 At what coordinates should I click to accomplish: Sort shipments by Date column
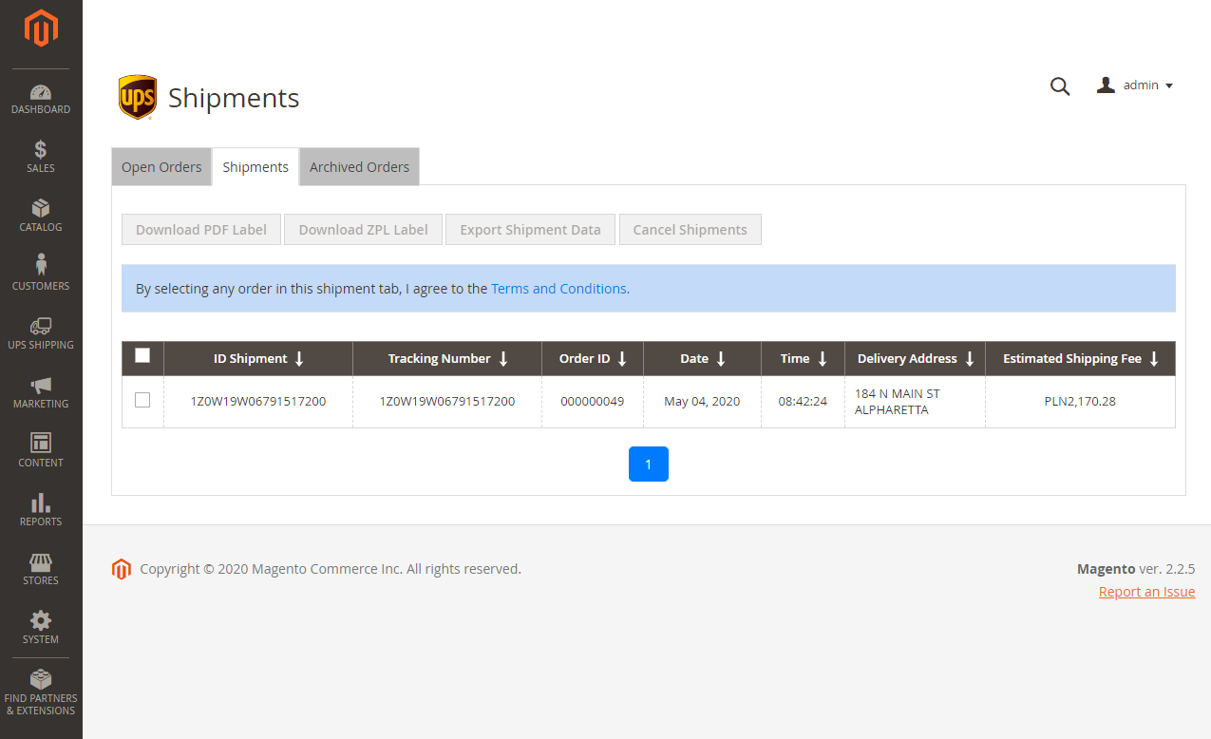(702, 358)
